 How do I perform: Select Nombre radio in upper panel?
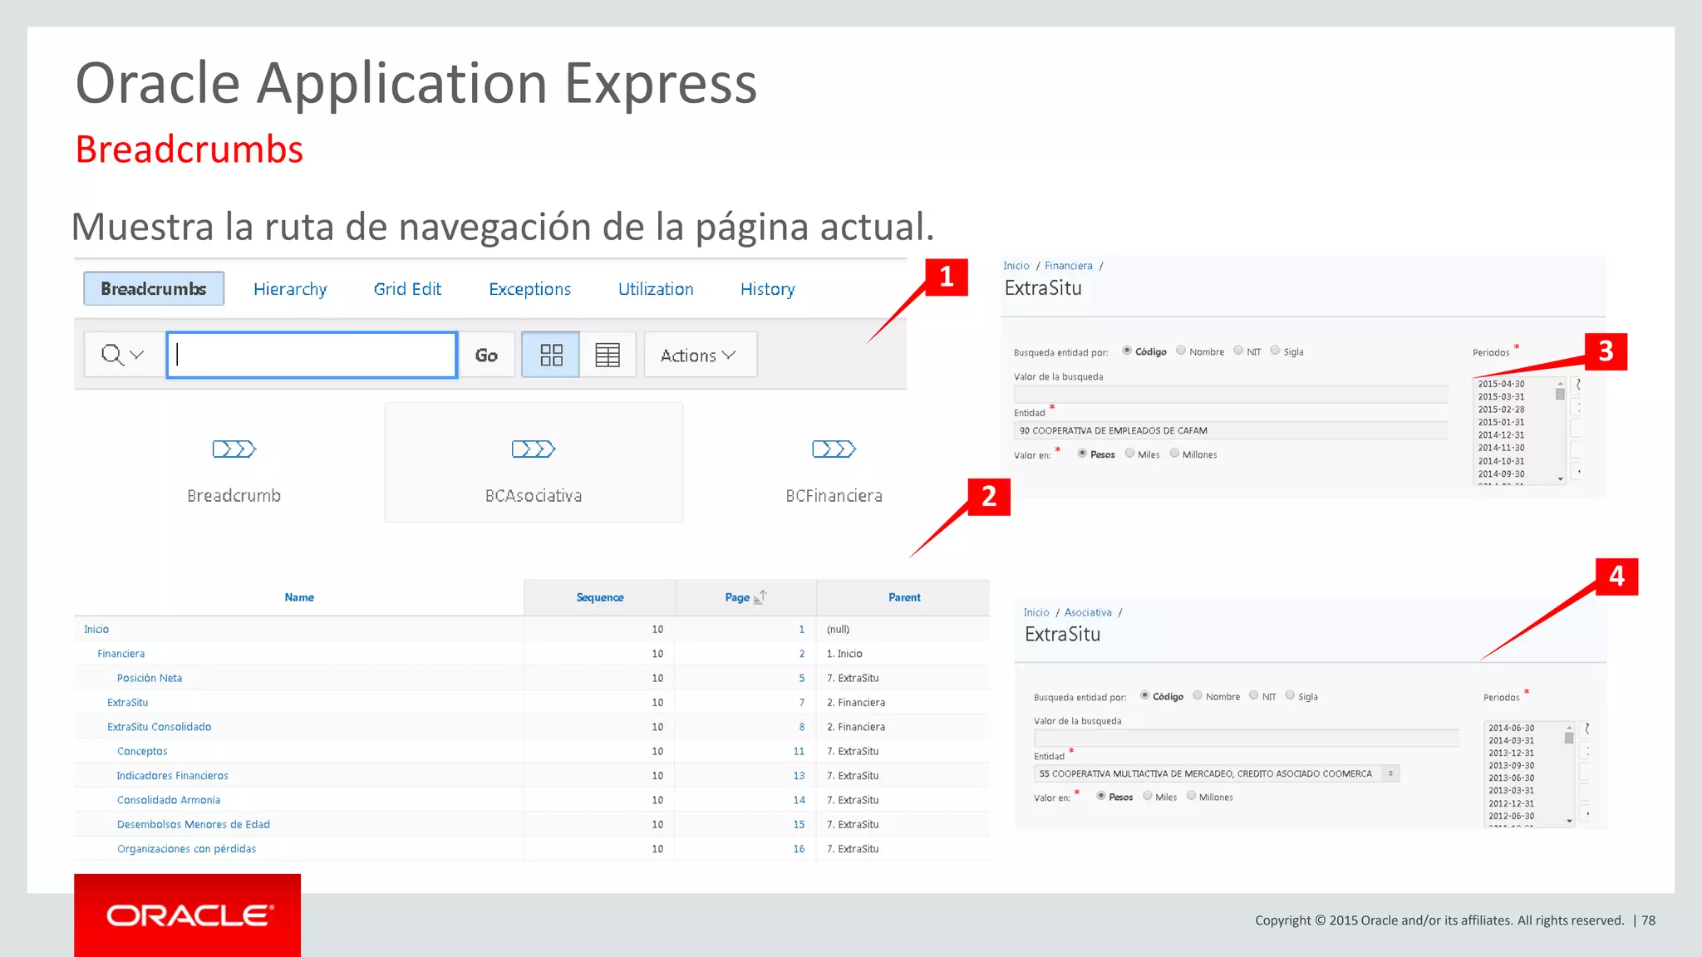click(x=1181, y=351)
